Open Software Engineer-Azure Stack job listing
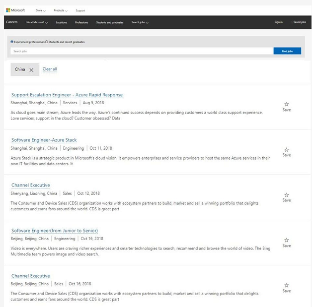The image size is (312, 307). [x=44, y=140]
